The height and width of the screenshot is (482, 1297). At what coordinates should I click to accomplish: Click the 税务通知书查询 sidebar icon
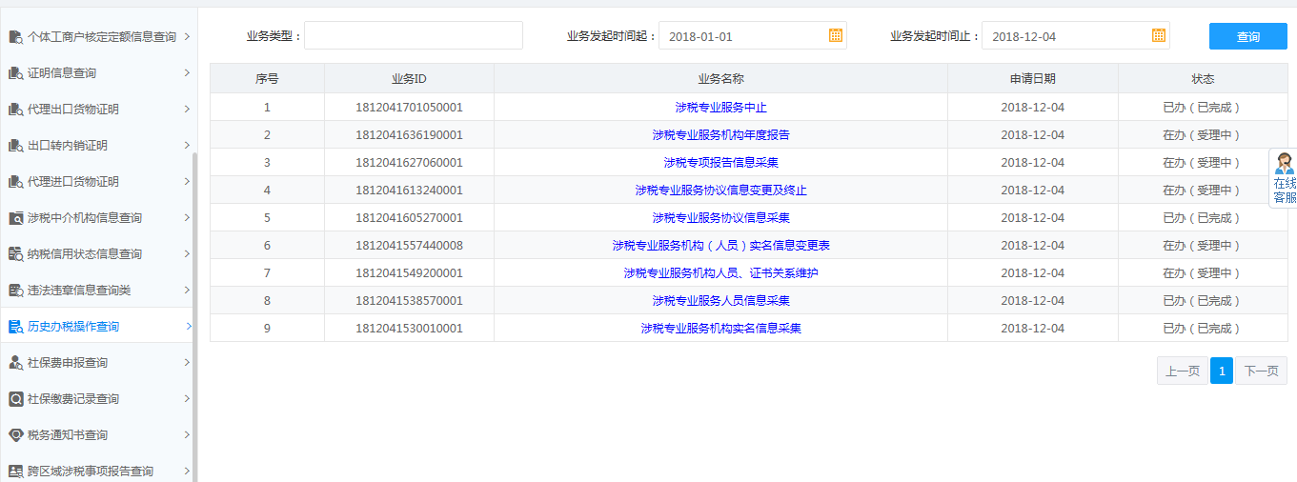tap(15, 435)
